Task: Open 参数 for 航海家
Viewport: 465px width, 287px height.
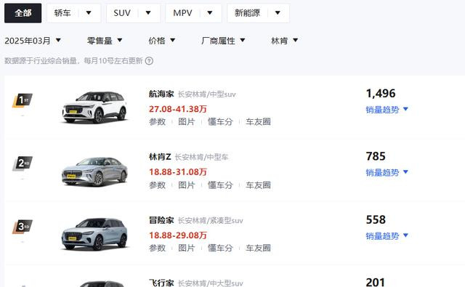Action: (x=157, y=121)
